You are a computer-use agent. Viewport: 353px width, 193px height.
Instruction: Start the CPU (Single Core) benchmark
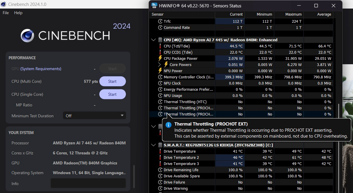tap(112, 94)
